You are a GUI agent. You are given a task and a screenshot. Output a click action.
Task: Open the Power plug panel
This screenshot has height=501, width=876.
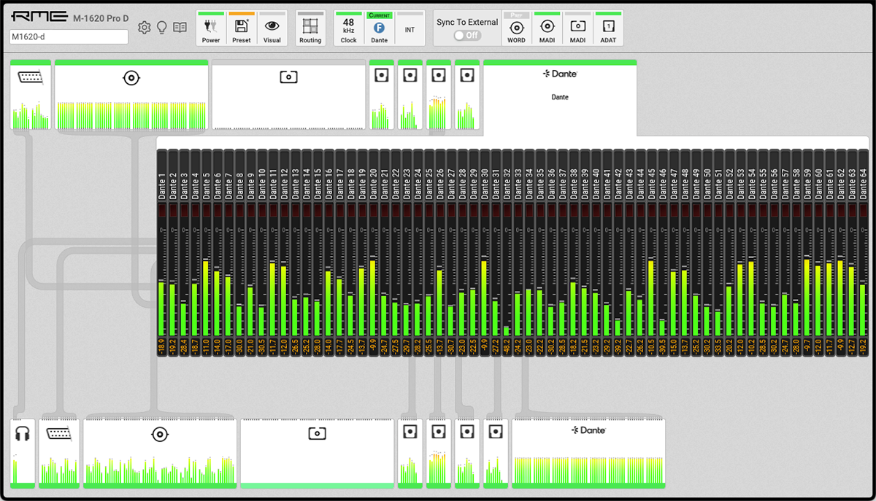pyautogui.click(x=211, y=28)
